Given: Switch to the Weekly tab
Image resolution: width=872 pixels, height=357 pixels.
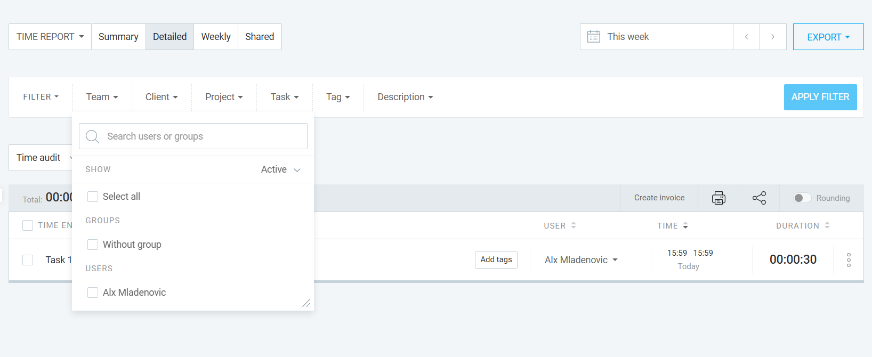Looking at the screenshot, I should point(216,37).
